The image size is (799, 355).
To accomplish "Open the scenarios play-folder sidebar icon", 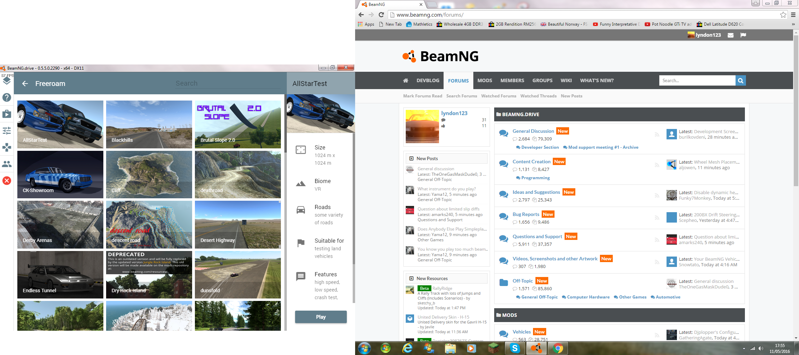I will click(x=7, y=114).
